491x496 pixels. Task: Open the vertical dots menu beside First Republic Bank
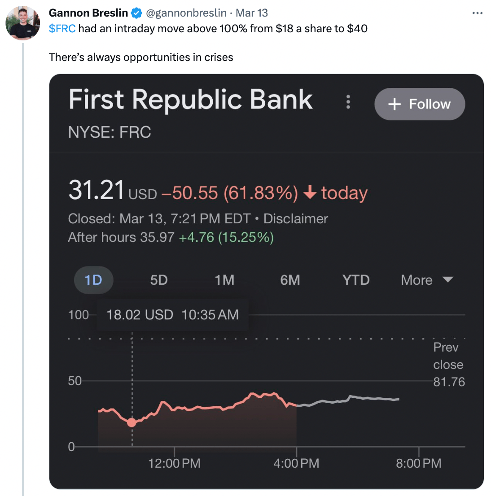pos(348,102)
